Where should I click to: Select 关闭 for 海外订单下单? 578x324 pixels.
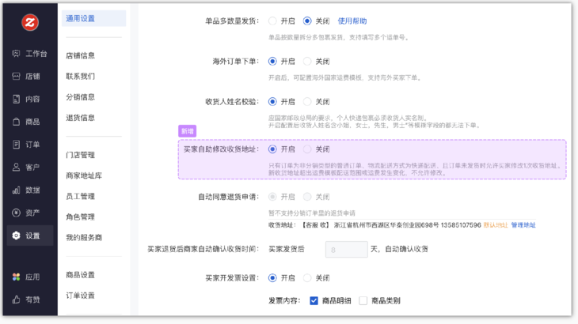coord(308,62)
